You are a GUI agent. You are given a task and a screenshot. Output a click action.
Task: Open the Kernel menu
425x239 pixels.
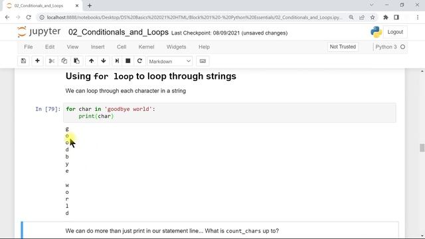pyautogui.click(x=146, y=47)
